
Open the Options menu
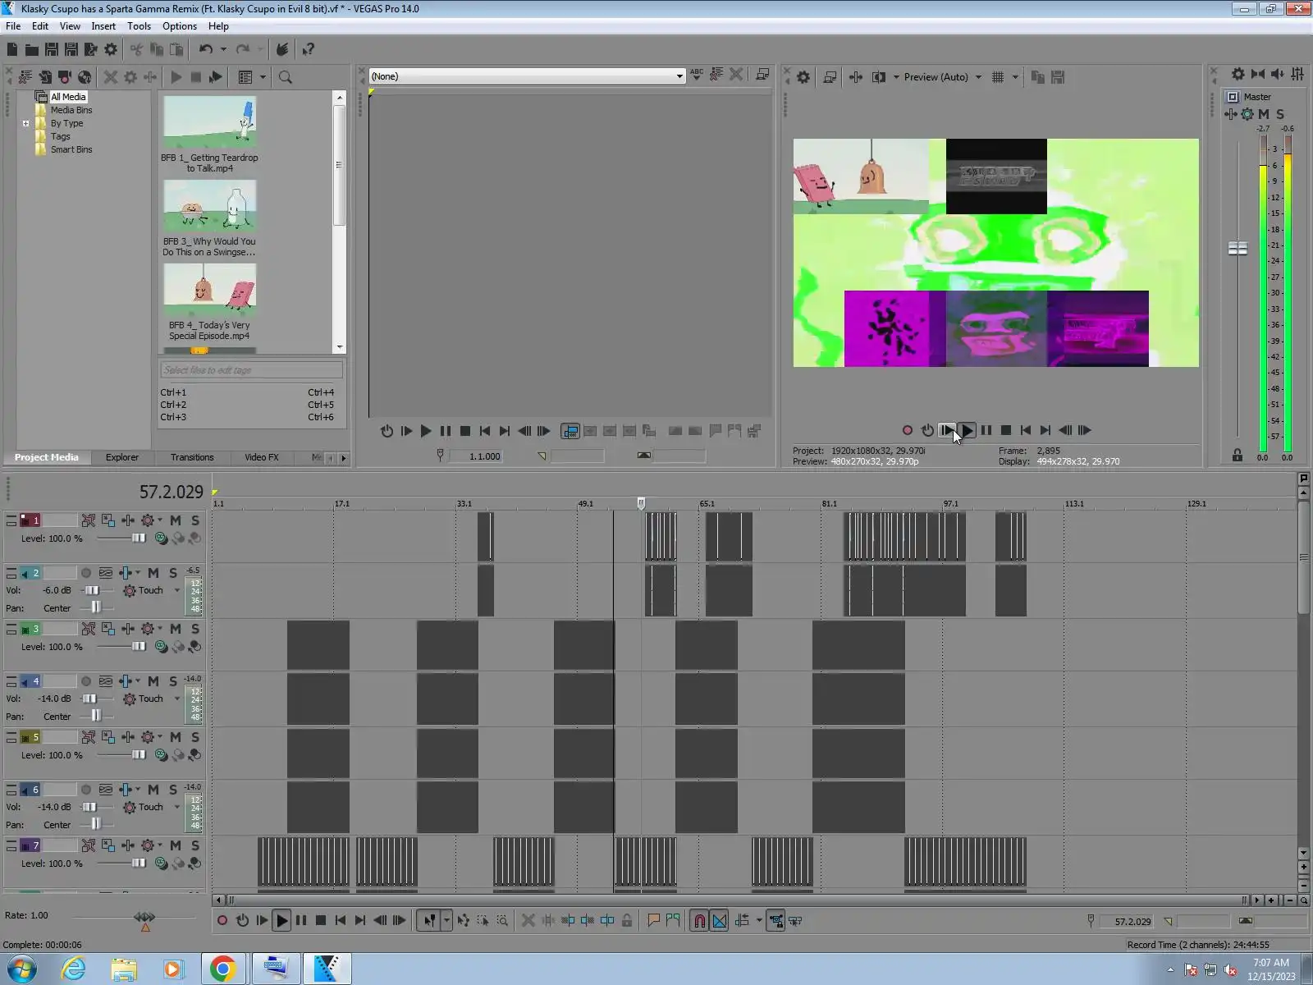[180, 26]
